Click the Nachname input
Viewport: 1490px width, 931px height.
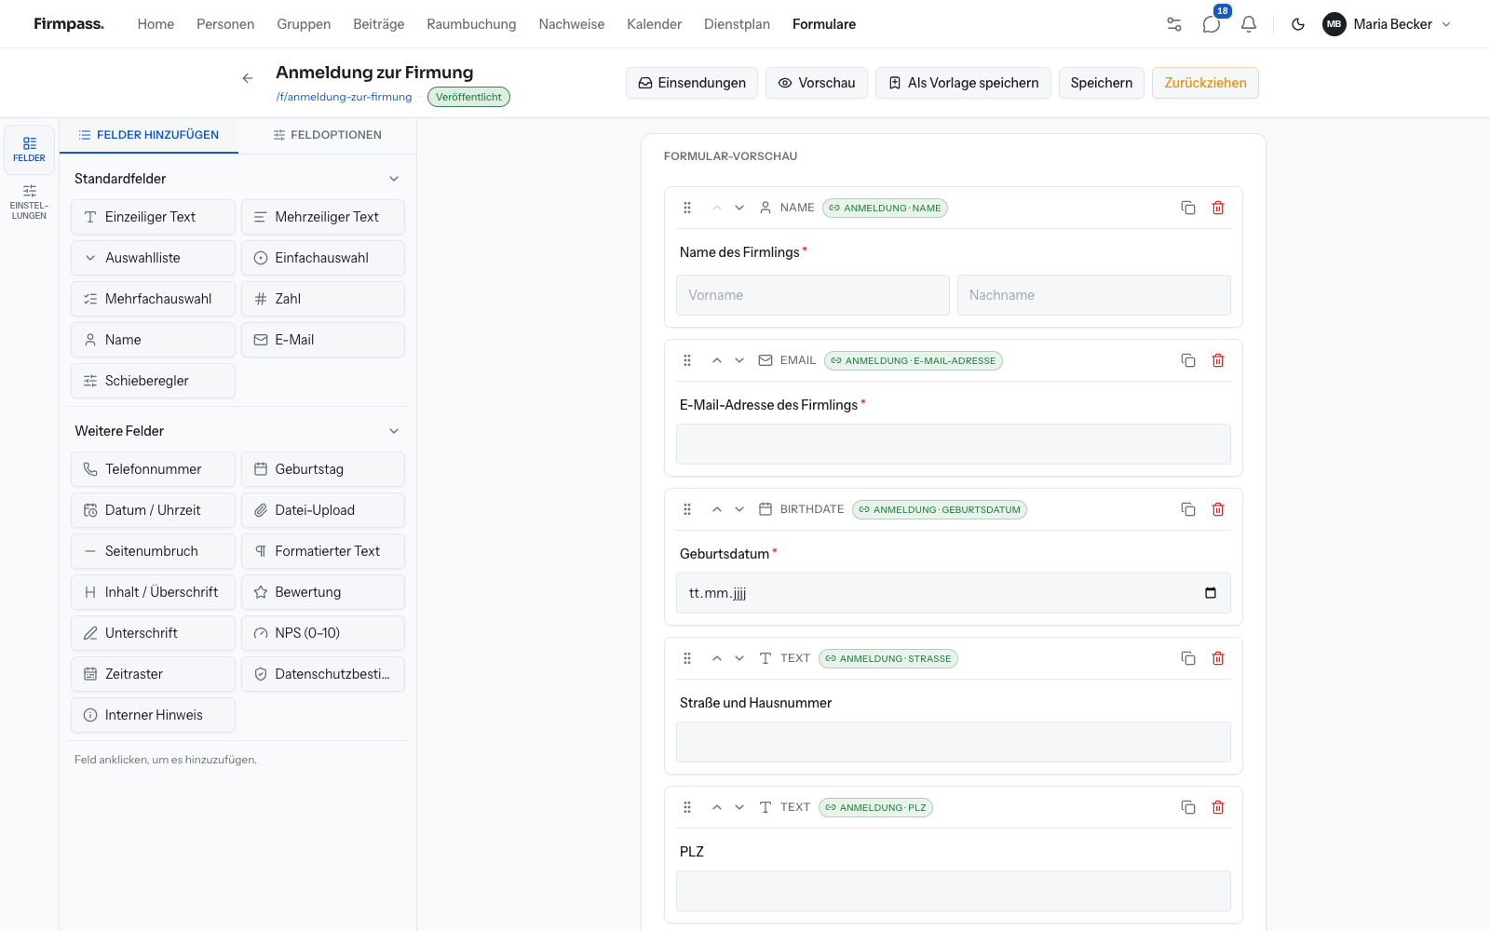pyautogui.click(x=1094, y=295)
